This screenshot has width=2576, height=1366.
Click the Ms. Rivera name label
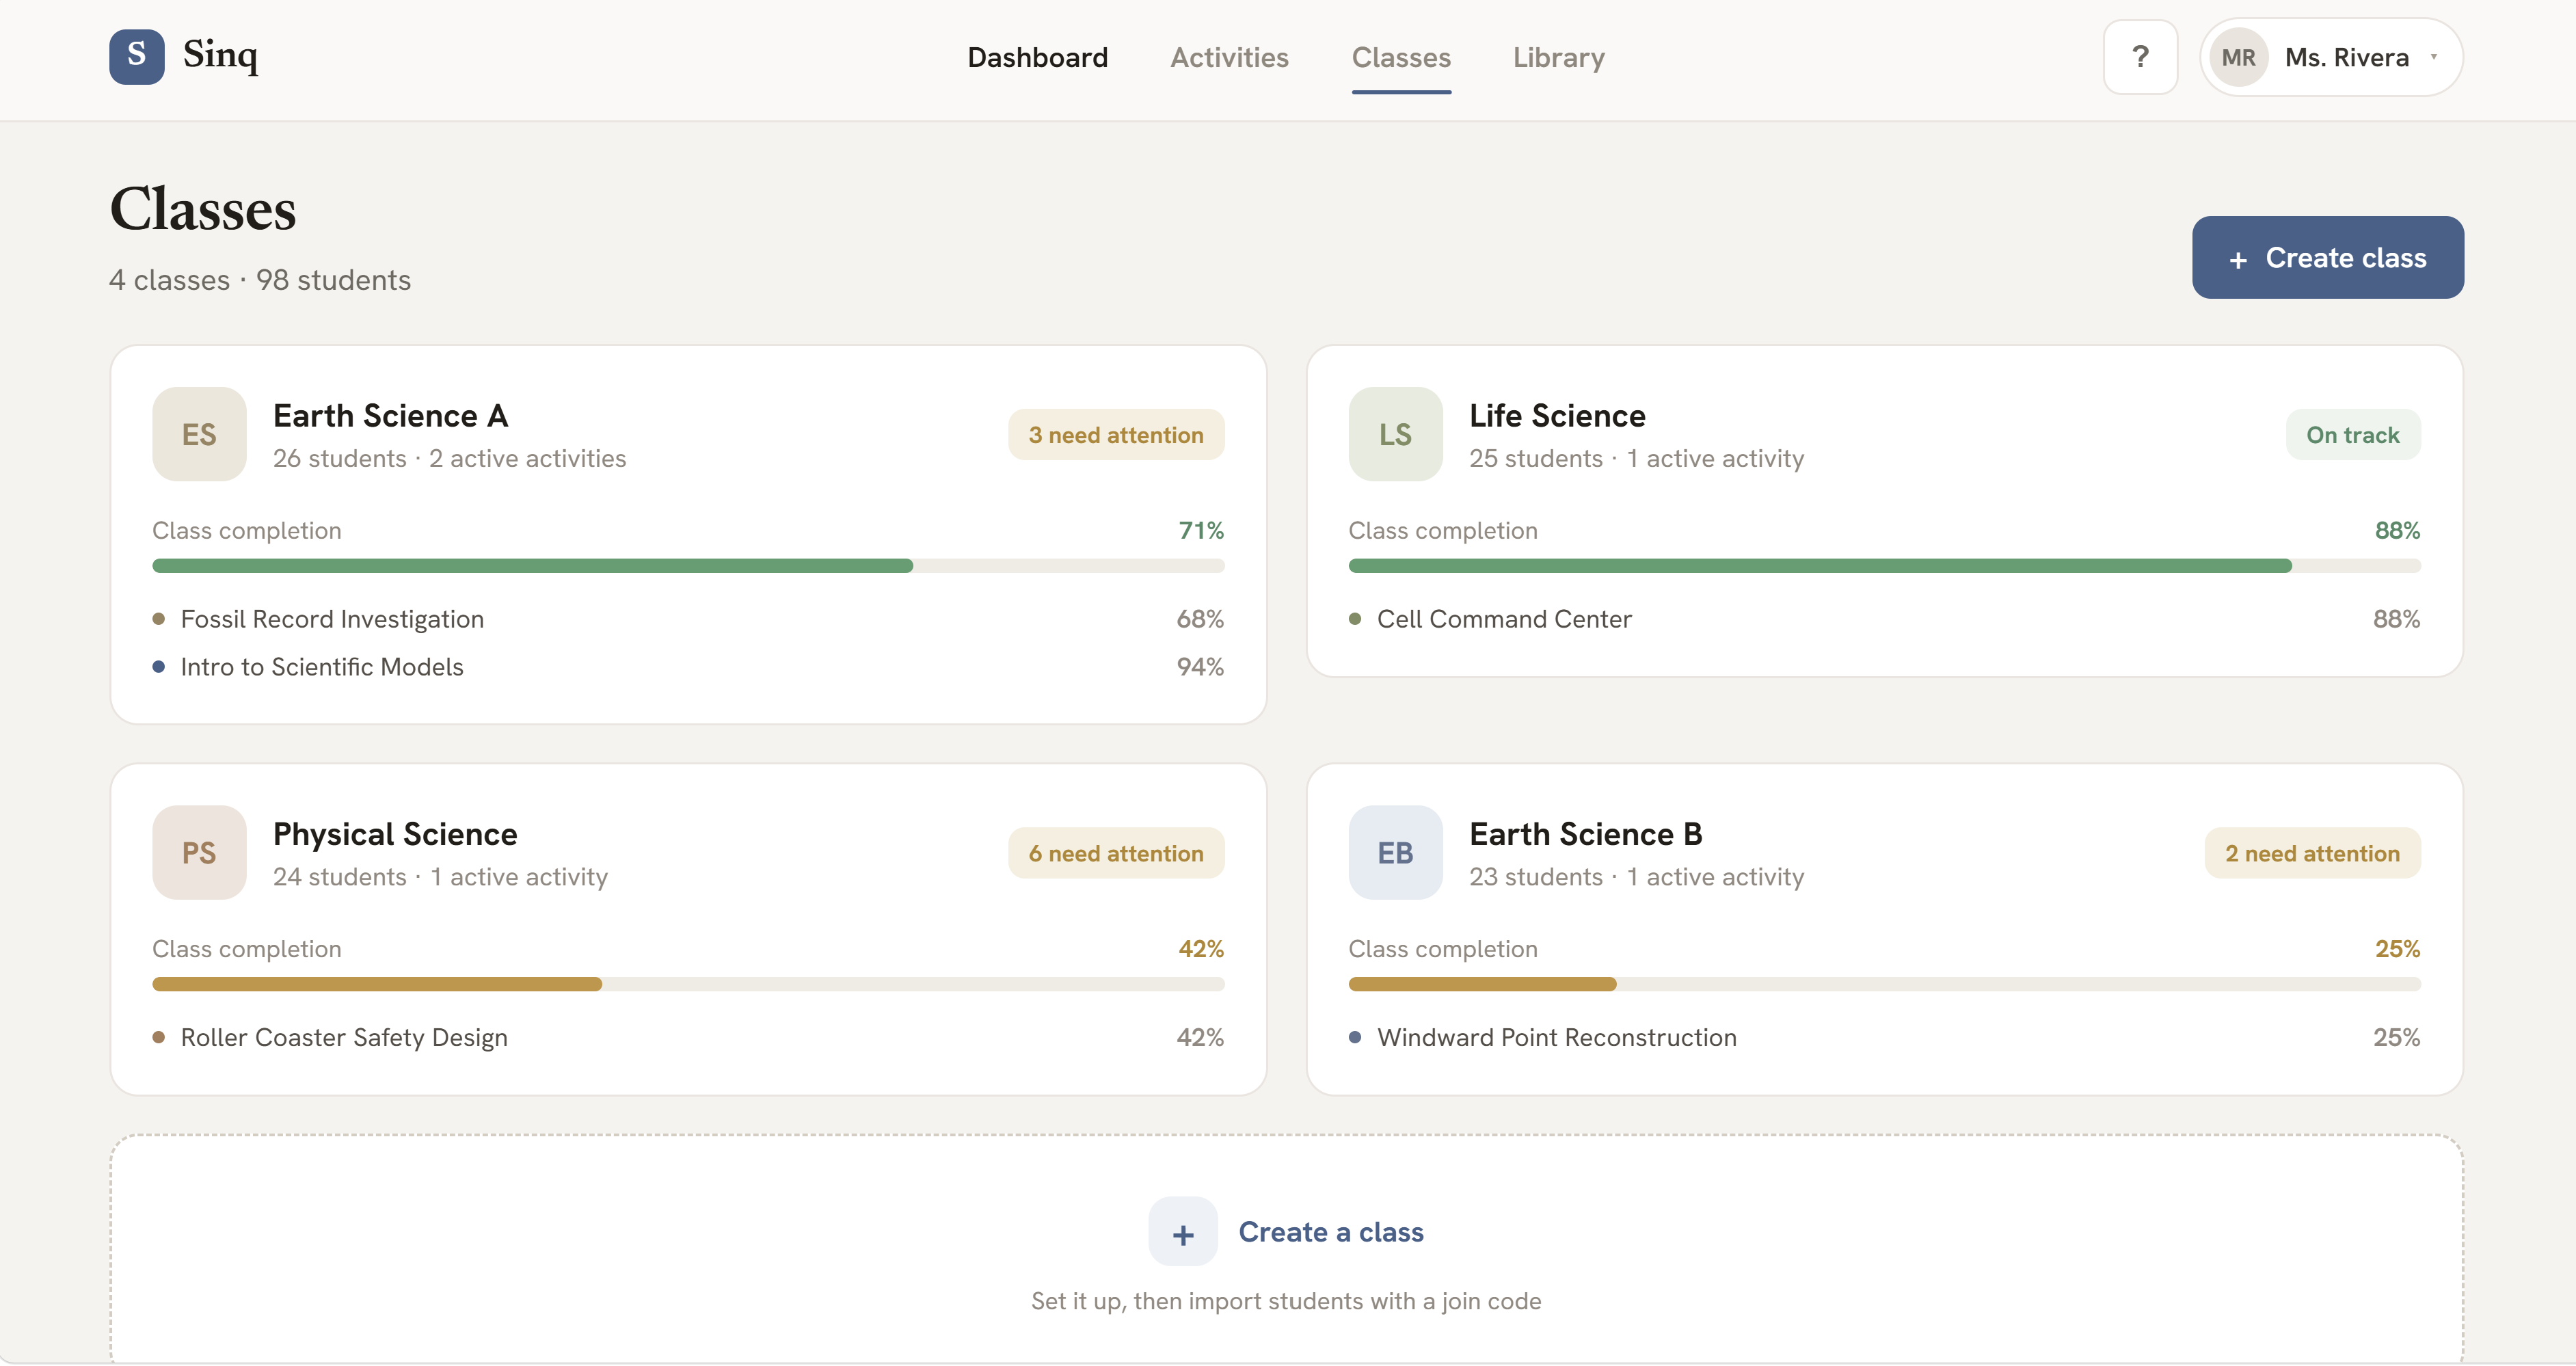point(2346,57)
